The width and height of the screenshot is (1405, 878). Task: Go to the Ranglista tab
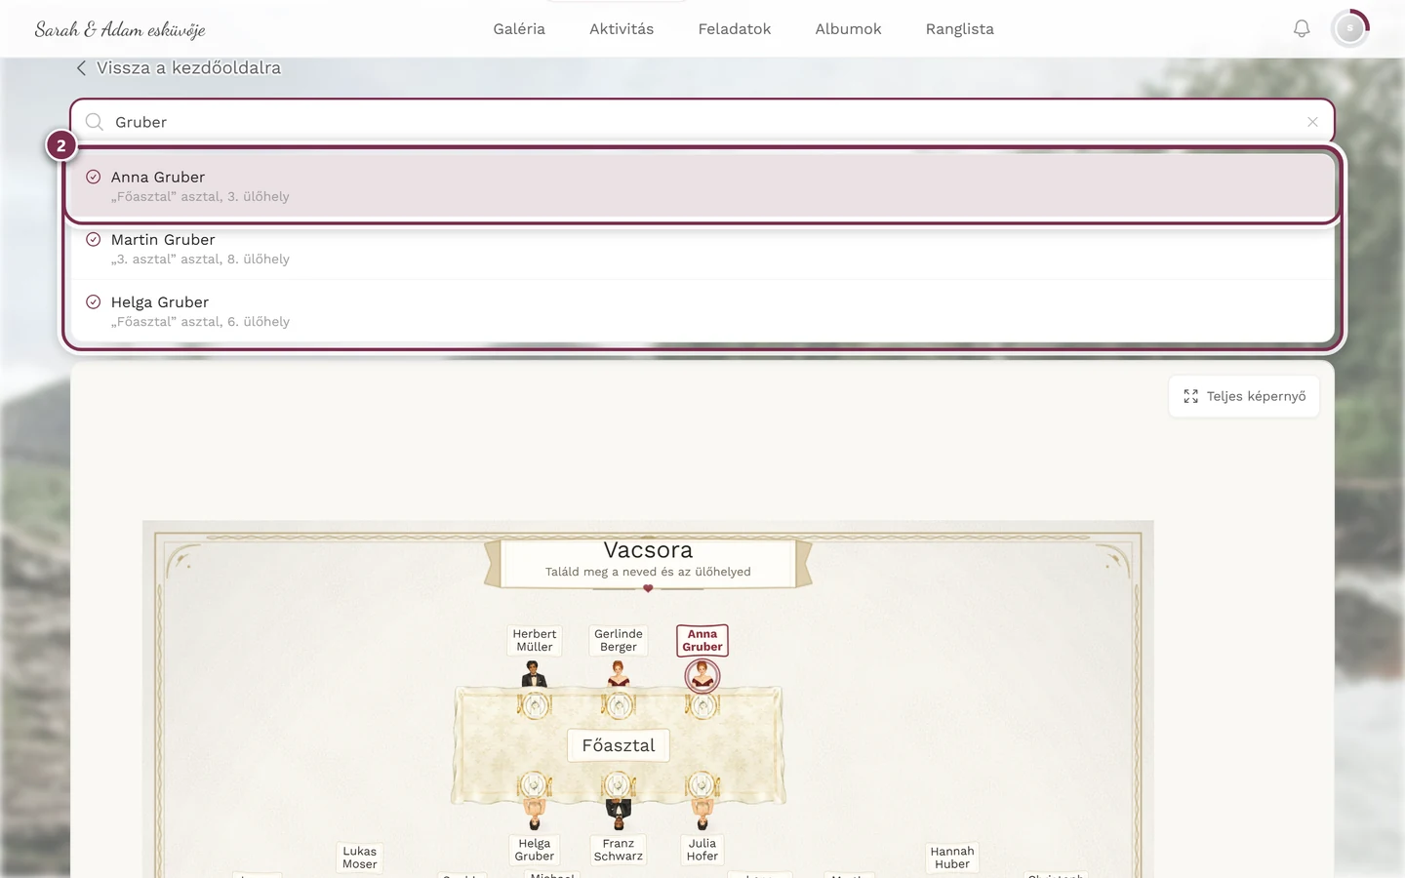(960, 29)
